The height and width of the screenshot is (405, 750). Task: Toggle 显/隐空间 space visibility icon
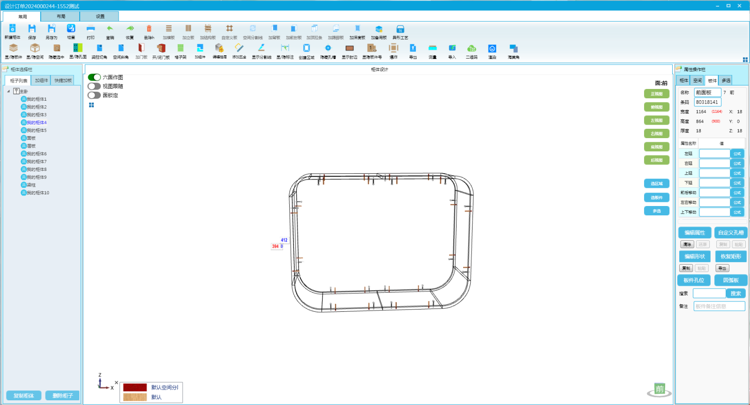click(x=35, y=48)
